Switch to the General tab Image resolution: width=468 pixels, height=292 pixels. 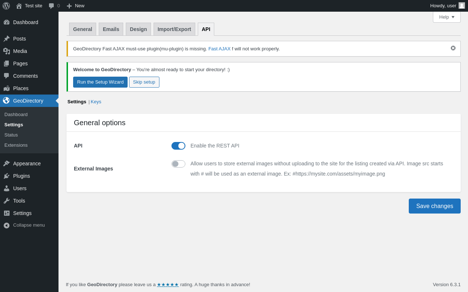(x=83, y=29)
